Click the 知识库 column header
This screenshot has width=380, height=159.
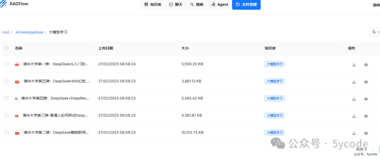click(x=270, y=48)
